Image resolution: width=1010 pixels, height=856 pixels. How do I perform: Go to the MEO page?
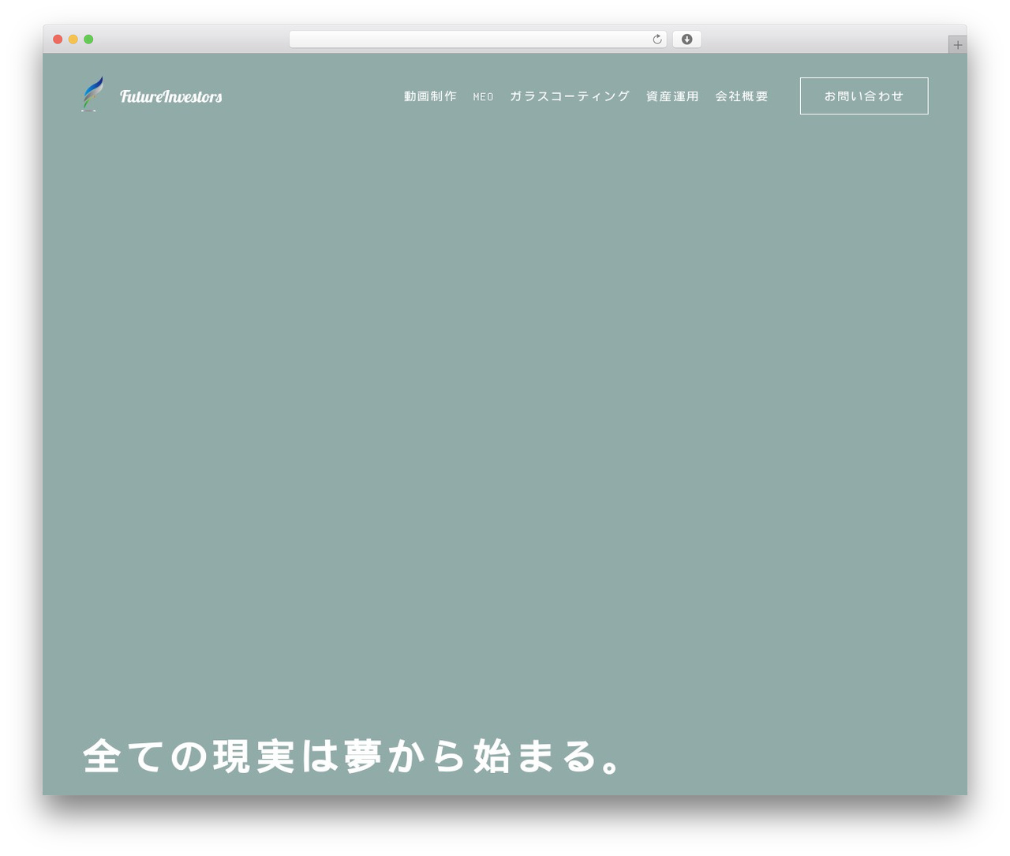click(x=483, y=96)
